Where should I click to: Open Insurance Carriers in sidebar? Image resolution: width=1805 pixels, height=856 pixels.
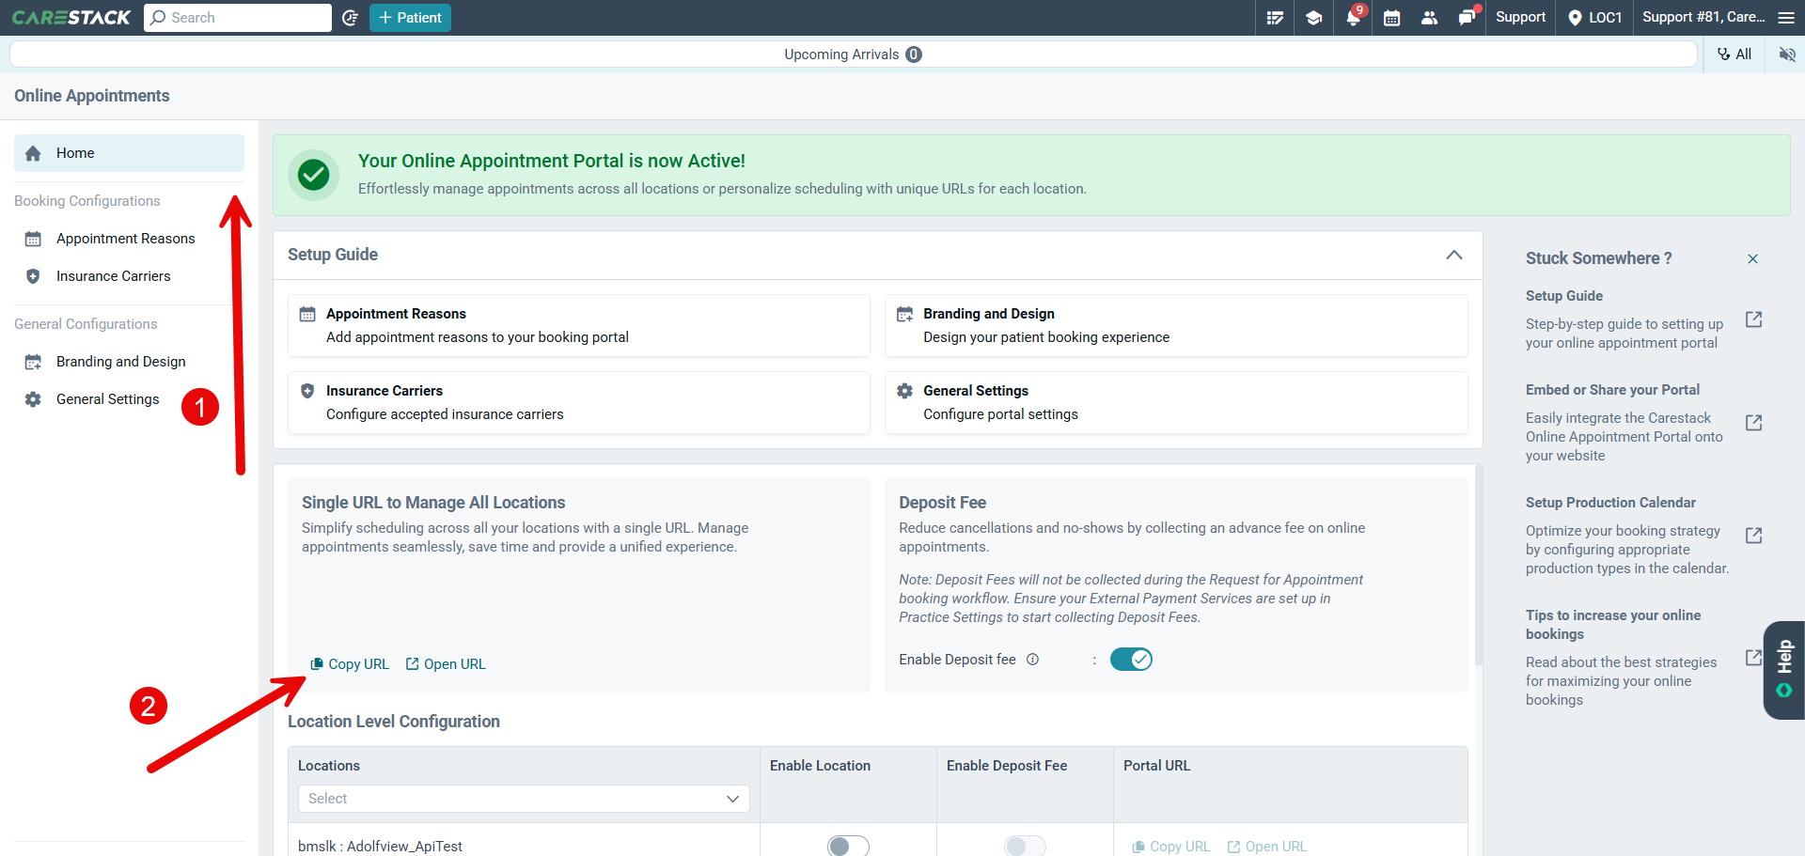click(114, 276)
